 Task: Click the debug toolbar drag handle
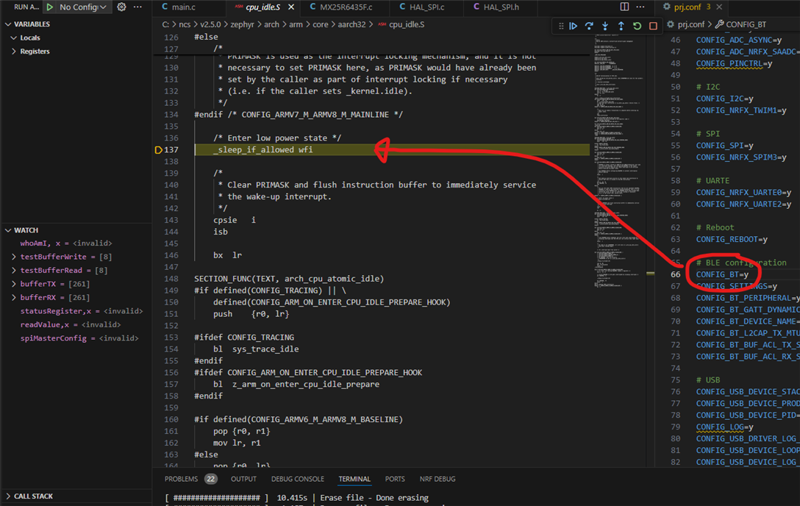point(561,26)
